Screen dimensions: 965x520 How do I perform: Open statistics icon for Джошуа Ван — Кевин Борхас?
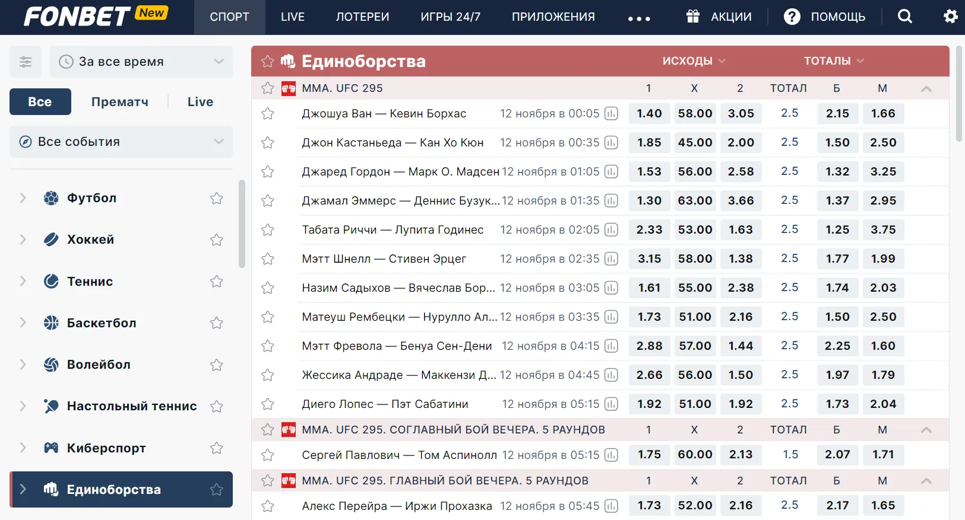[x=611, y=114]
